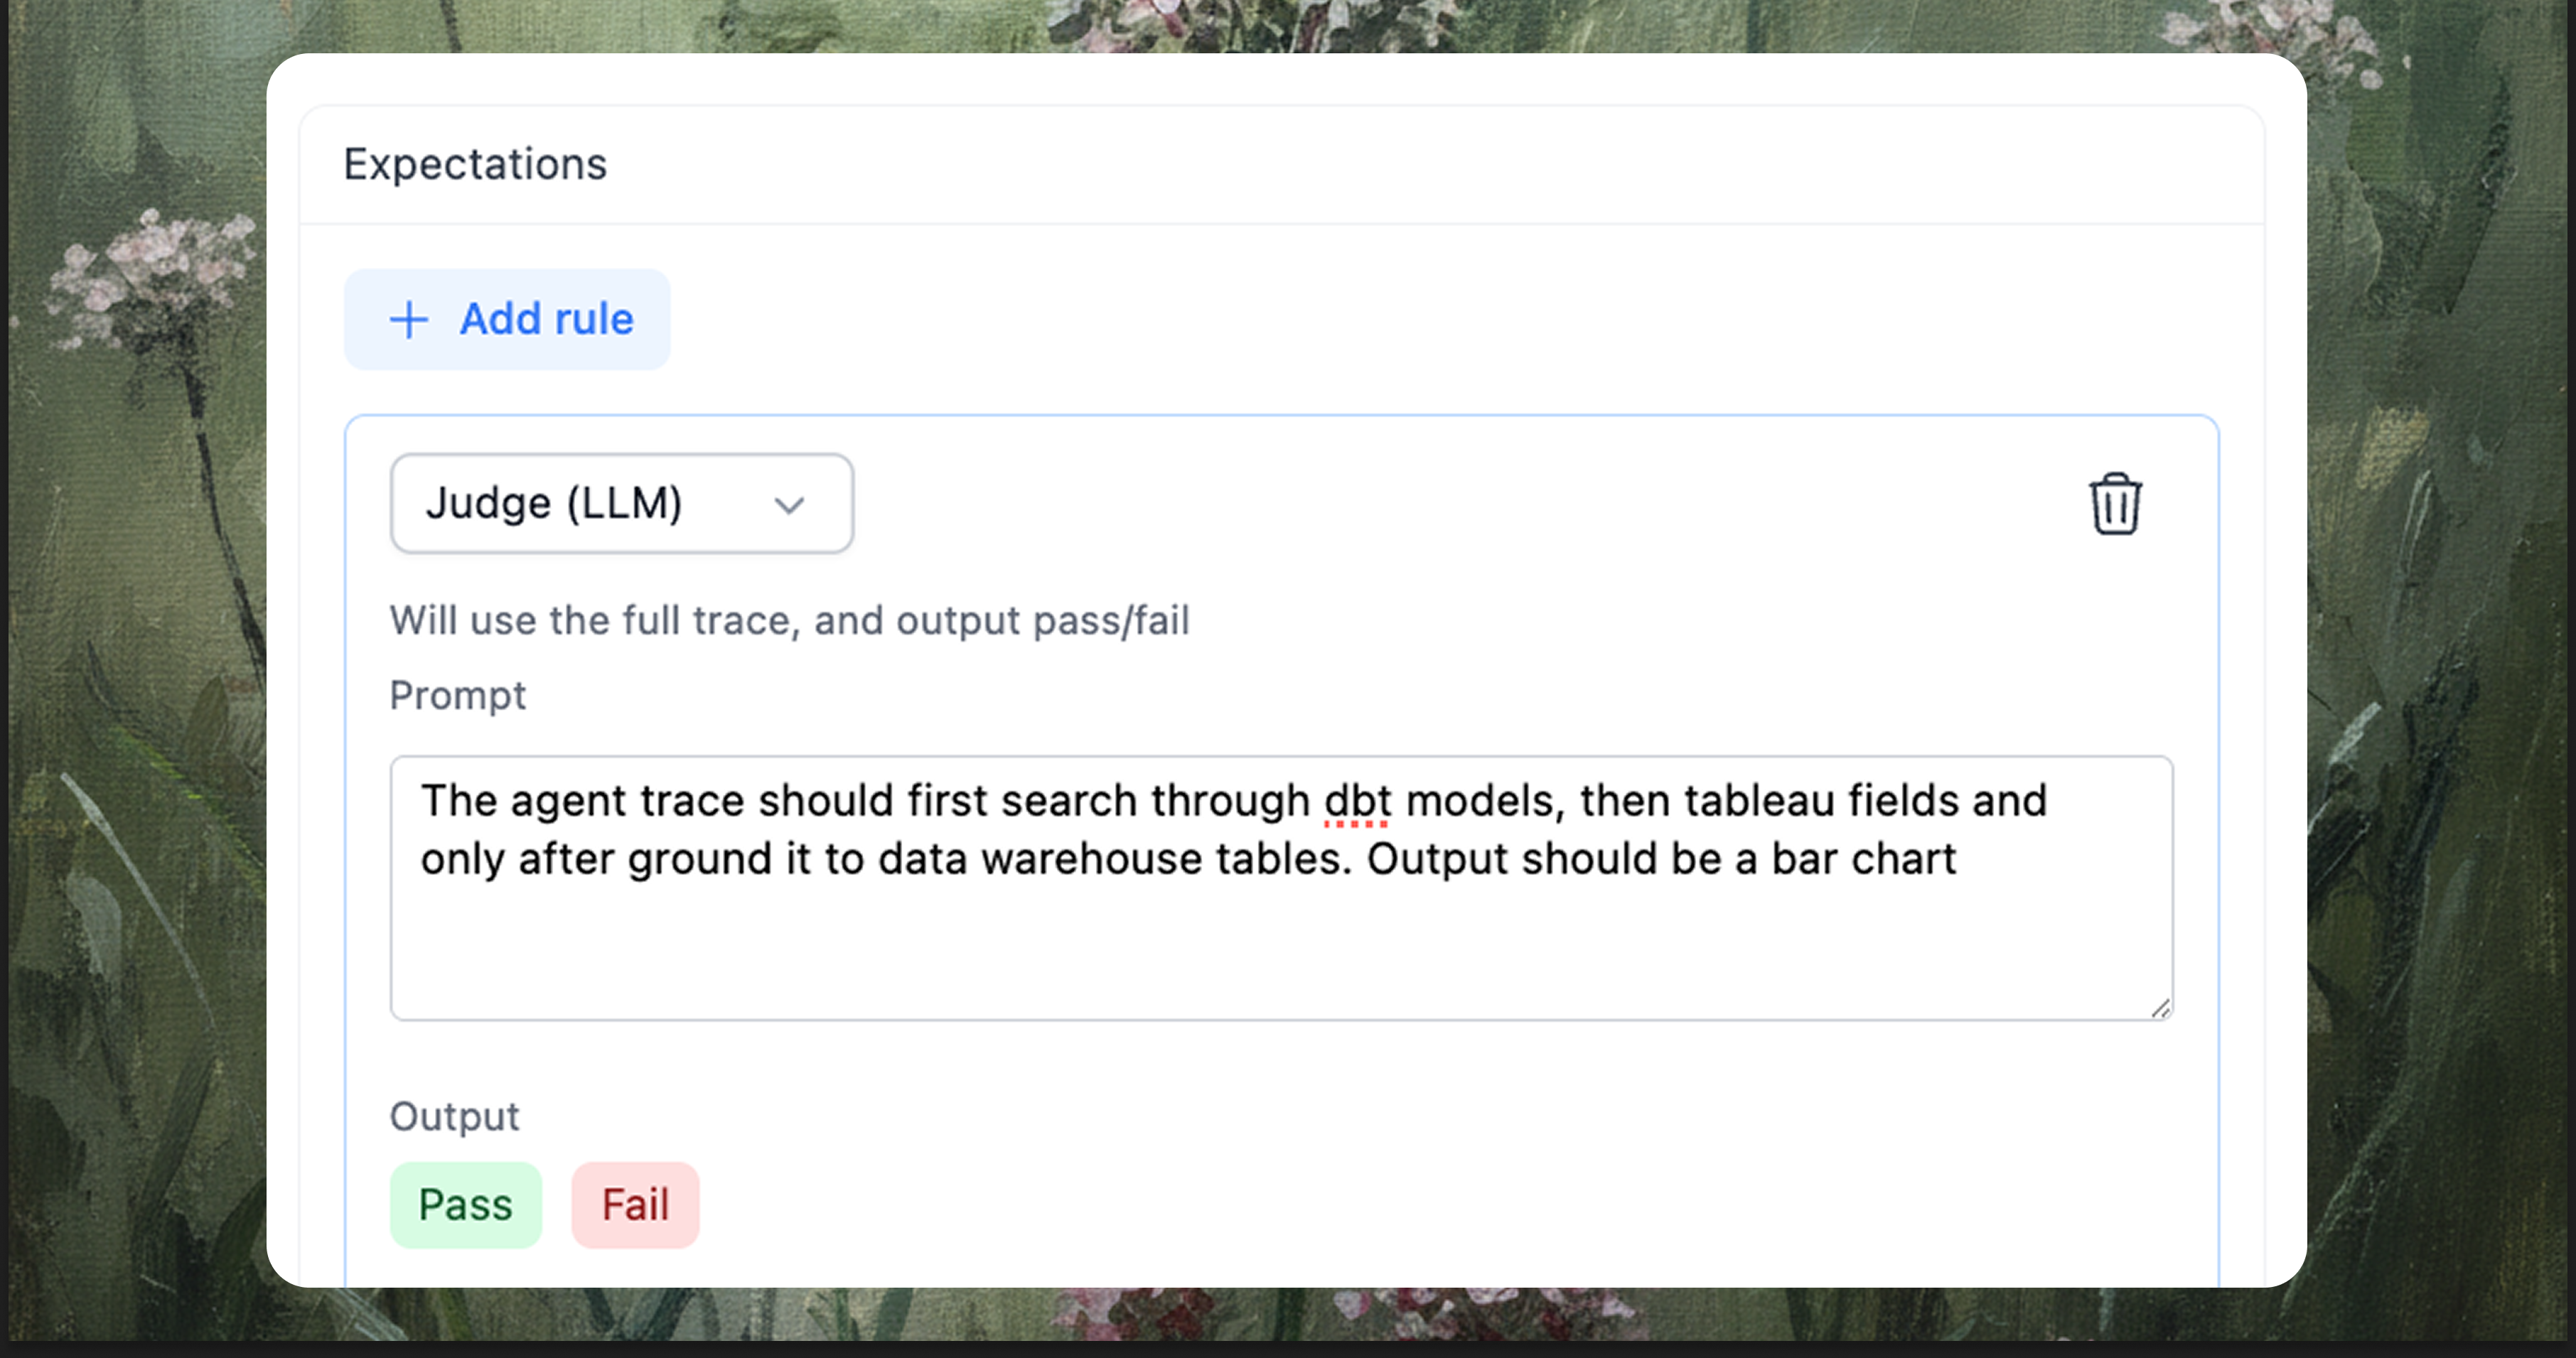Click the word "Judge" in the rule selector
Screen dimensions: 2576x1358
click(488, 503)
